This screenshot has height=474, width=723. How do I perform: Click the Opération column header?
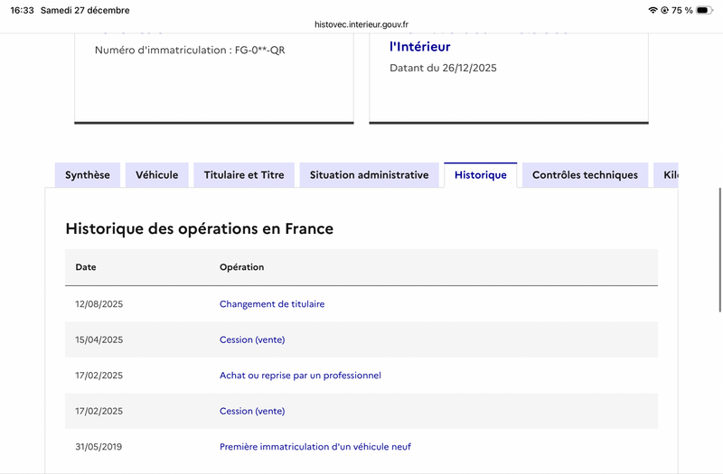pos(241,267)
